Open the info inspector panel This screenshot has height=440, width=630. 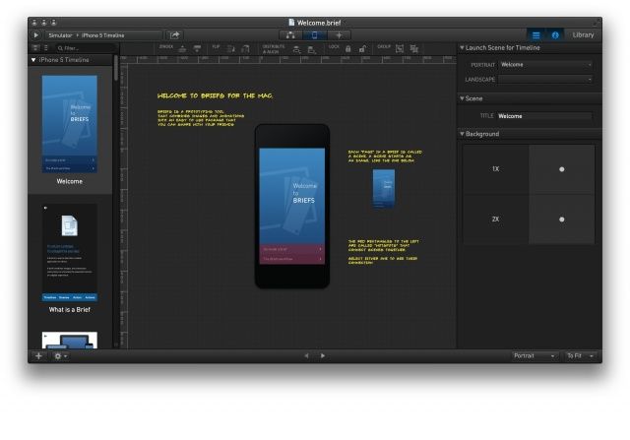pyautogui.click(x=555, y=34)
